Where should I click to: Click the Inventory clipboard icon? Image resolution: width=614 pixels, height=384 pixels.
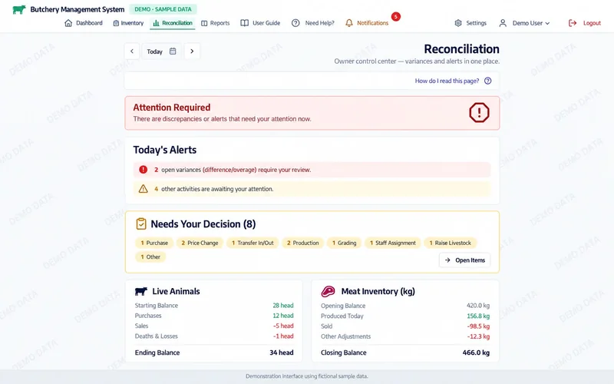(116, 23)
